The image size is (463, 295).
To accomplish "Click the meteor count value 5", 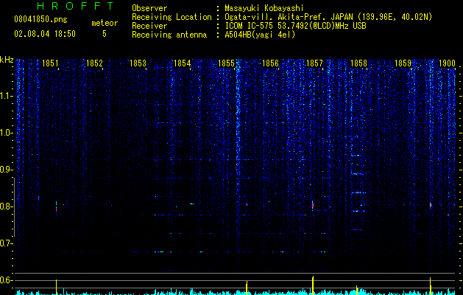I will (x=105, y=34).
